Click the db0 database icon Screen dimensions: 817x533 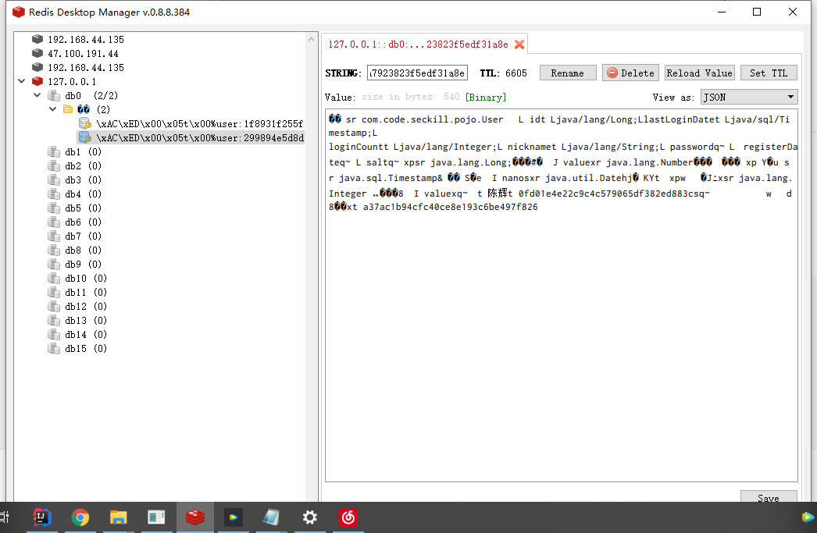point(54,95)
